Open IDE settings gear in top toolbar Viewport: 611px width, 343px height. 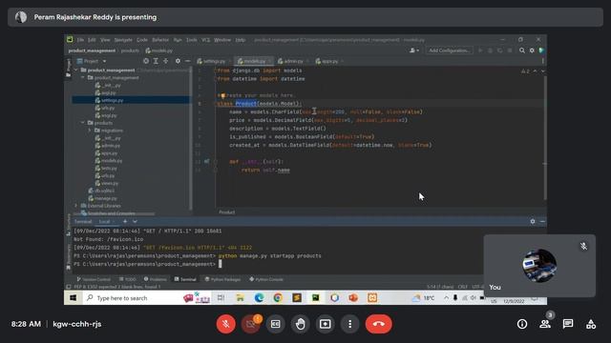(532, 50)
